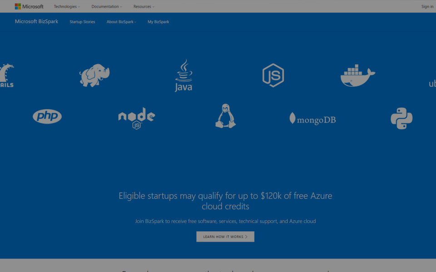
Task: Click the Hadoop elephant logo
Action: pos(94,75)
